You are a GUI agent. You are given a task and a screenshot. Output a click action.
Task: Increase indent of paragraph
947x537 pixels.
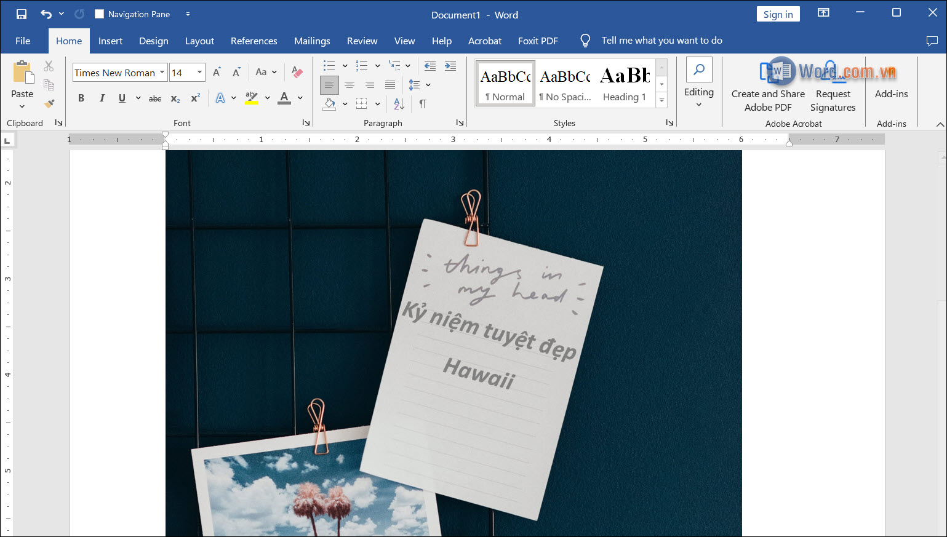(450, 66)
